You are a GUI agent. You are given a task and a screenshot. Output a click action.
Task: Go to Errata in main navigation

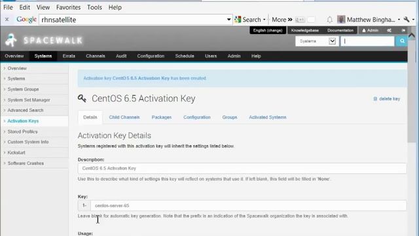pos(69,56)
